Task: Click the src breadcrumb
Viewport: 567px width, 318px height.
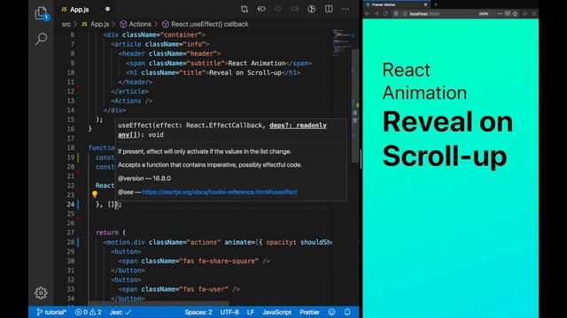Action: coord(66,24)
